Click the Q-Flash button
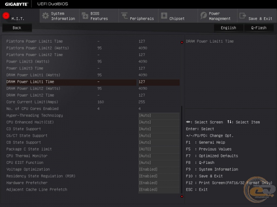This screenshot has width=277, height=207. tap(259, 28)
